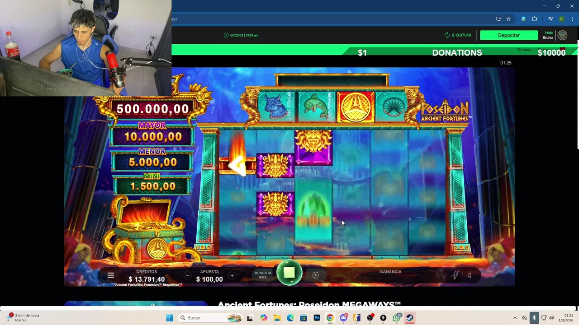Click the bull symbol in the top reel
The height and width of the screenshot is (325, 579).
[276, 107]
